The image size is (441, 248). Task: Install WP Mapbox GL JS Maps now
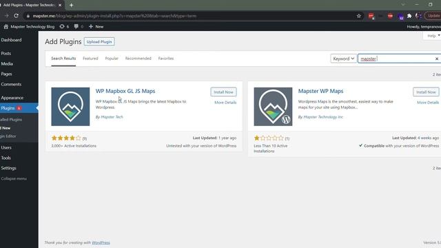coord(223,92)
